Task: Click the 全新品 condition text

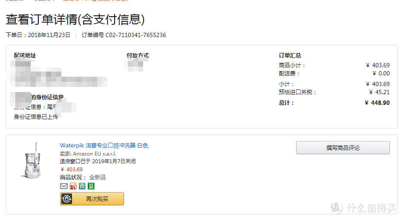Action: 97,177
